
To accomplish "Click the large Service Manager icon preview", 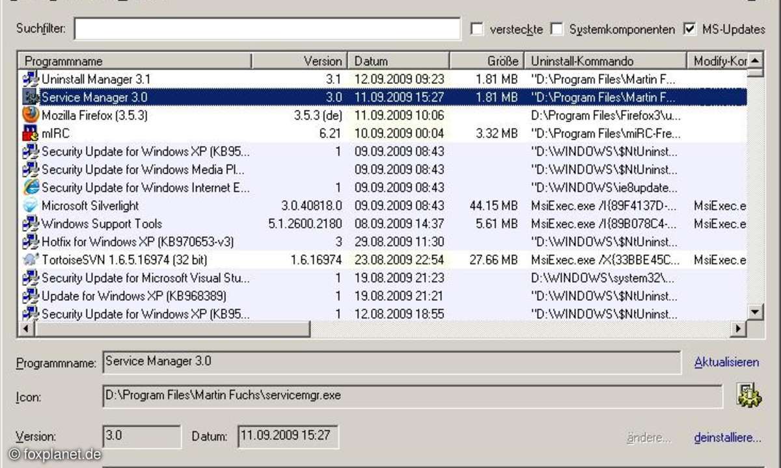I will [x=749, y=395].
